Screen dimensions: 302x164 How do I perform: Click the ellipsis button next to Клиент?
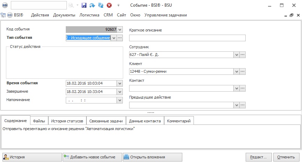click(243, 71)
